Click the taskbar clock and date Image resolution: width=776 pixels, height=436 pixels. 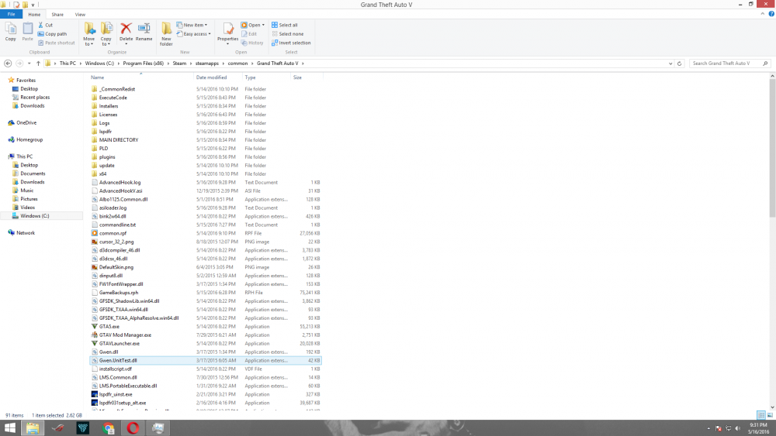pos(759,428)
